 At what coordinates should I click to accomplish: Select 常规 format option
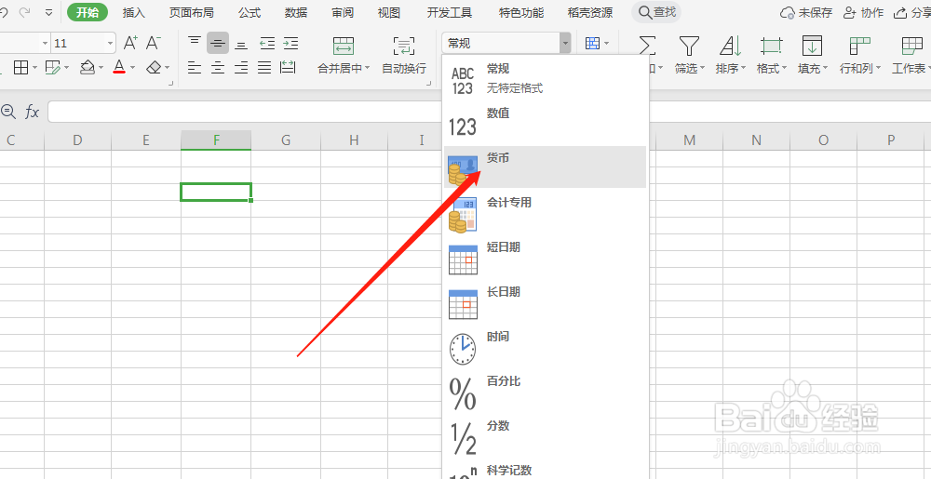click(545, 79)
